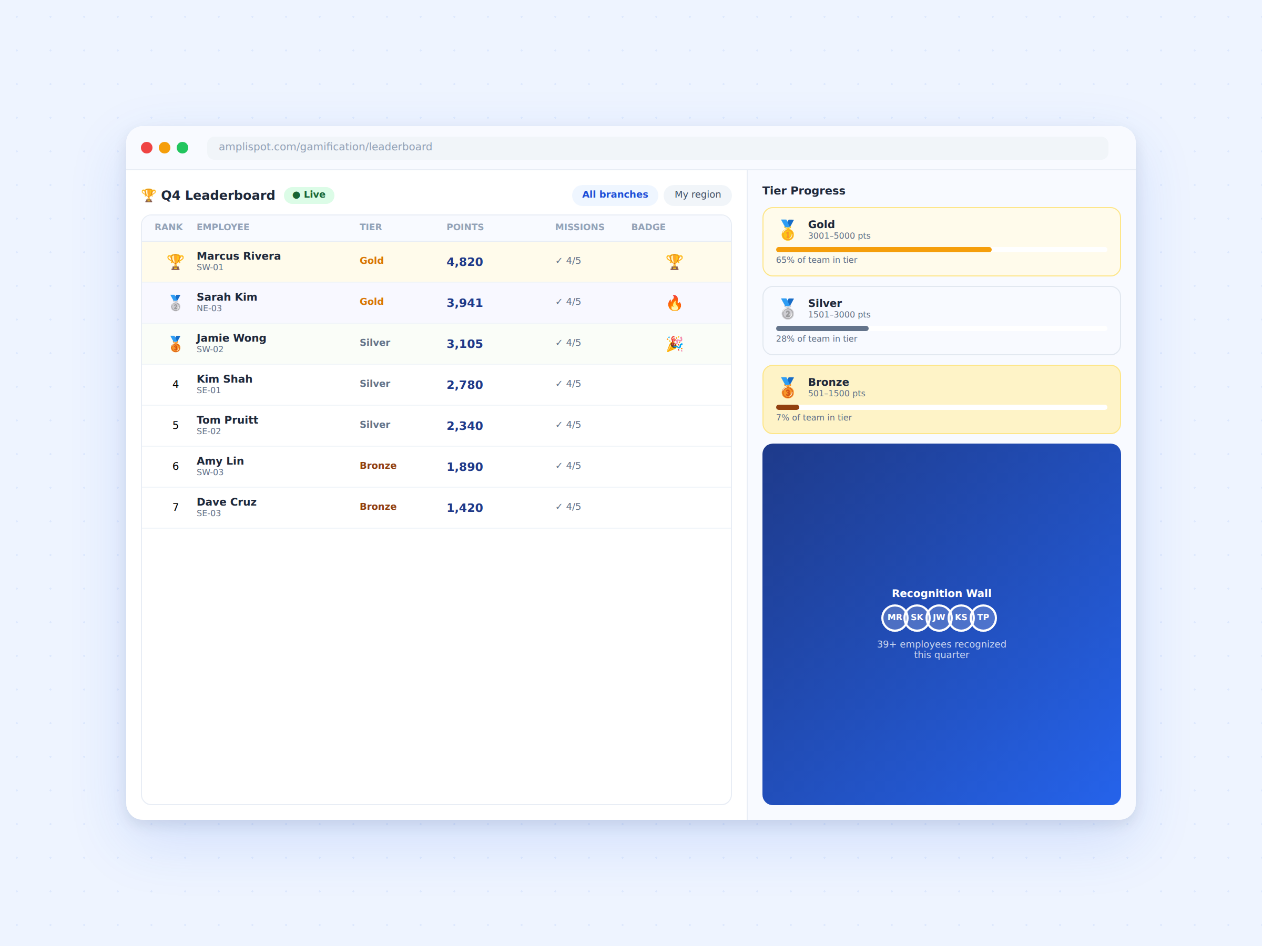Click the trophy icon beside Q4 Leaderboard
Viewport: 1262px width, 946px height.
pos(148,196)
